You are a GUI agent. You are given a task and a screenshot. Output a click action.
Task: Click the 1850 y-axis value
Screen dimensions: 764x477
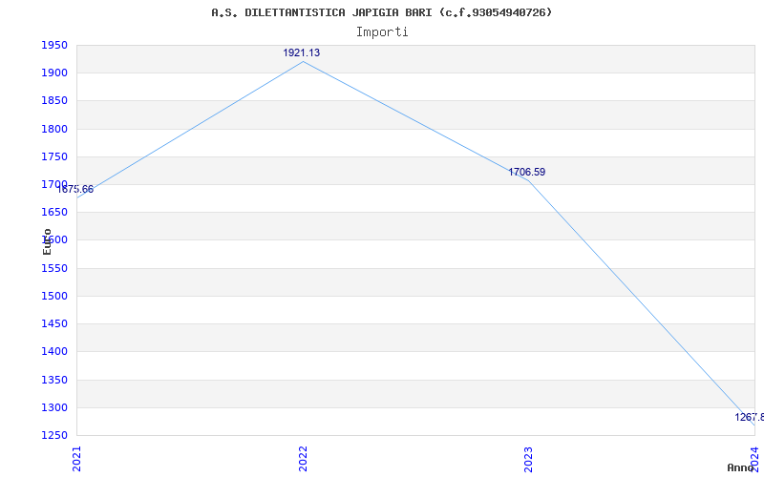(x=54, y=101)
